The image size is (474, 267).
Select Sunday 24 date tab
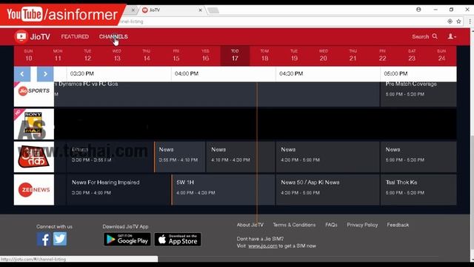click(x=441, y=56)
